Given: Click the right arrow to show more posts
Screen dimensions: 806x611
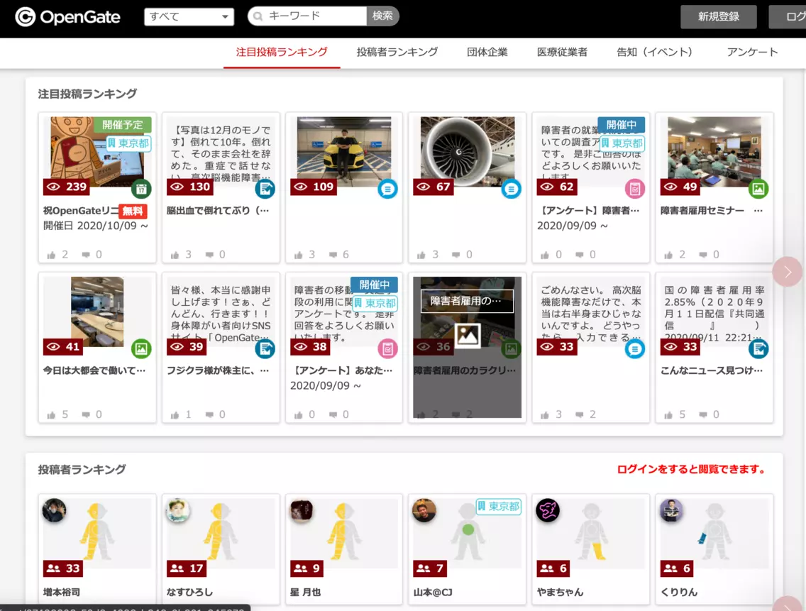Looking at the screenshot, I should pyautogui.click(x=787, y=271).
